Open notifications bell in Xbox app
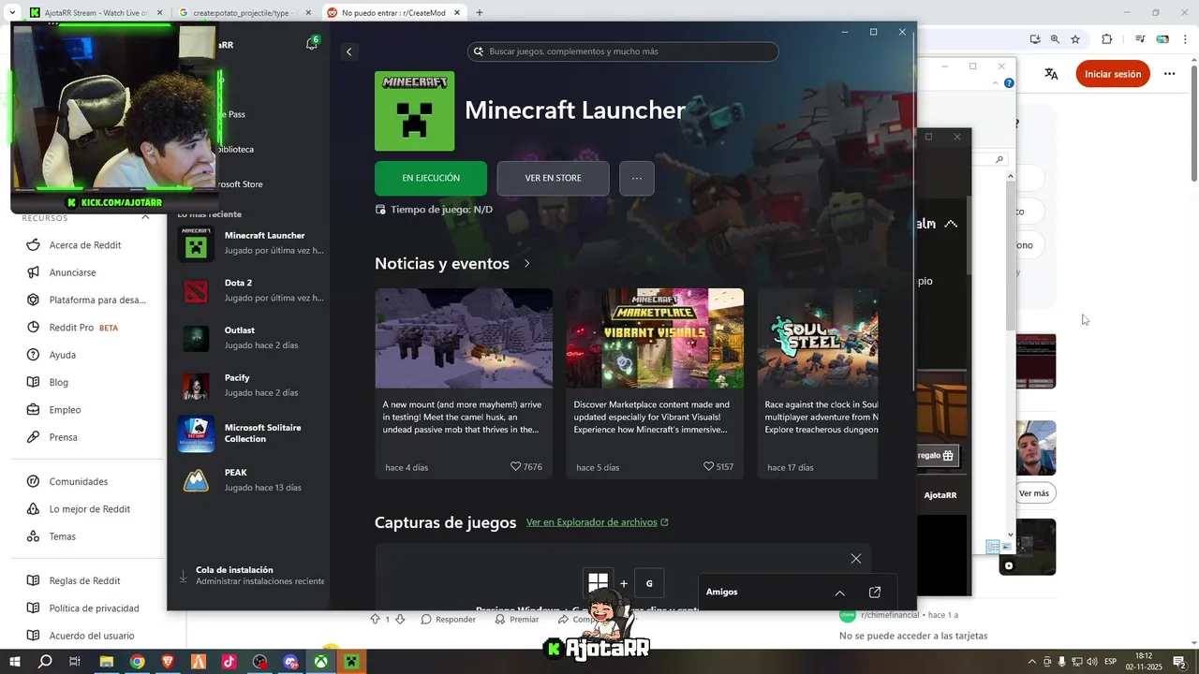 coord(312,44)
